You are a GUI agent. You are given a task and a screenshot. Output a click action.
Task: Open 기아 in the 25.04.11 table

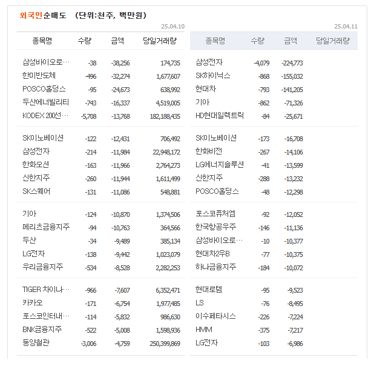pyautogui.click(x=202, y=102)
